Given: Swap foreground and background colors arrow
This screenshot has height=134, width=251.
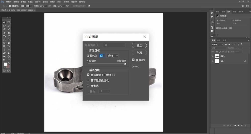Looking at the screenshot, I should [x=9, y=63].
